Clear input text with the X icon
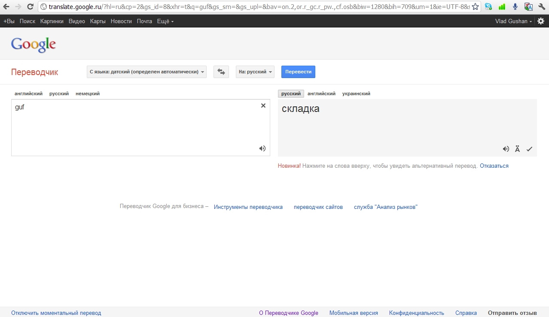The image size is (549, 317). click(x=263, y=106)
